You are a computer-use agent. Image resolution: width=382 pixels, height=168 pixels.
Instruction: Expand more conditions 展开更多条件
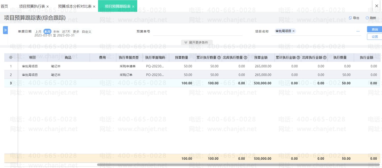click(196, 42)
